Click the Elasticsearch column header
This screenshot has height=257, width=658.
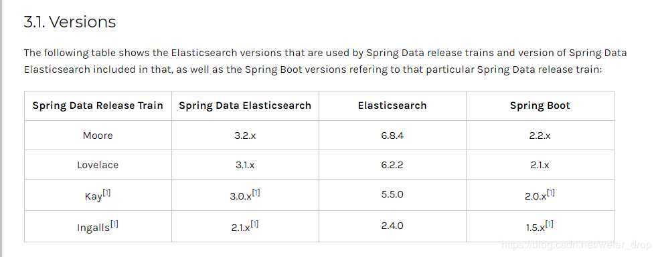click(x=392, y=105)
